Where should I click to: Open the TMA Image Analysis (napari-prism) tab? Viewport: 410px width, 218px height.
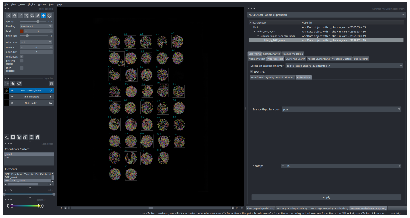pos(329,208)
